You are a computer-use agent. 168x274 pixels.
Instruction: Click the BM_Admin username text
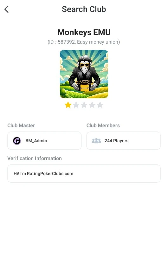click(x=36, y=141)
